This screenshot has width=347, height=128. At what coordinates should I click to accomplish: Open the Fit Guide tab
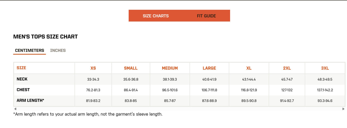[206, 16]
